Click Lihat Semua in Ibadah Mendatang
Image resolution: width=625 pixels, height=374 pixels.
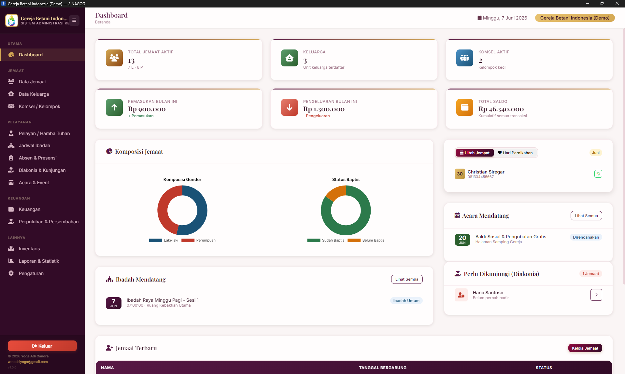tap(407, 279)
